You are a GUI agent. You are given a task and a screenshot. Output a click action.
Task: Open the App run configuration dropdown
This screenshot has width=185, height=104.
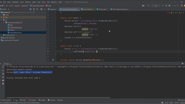tap(156, 6)
